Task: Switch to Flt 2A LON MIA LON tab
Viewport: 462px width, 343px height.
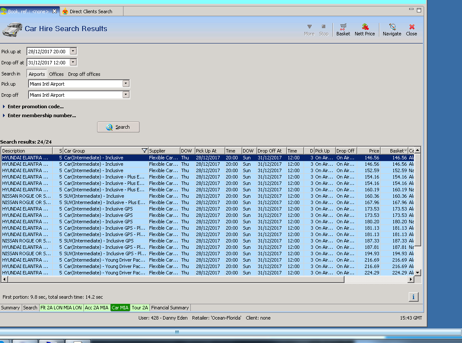Action: 61,308
